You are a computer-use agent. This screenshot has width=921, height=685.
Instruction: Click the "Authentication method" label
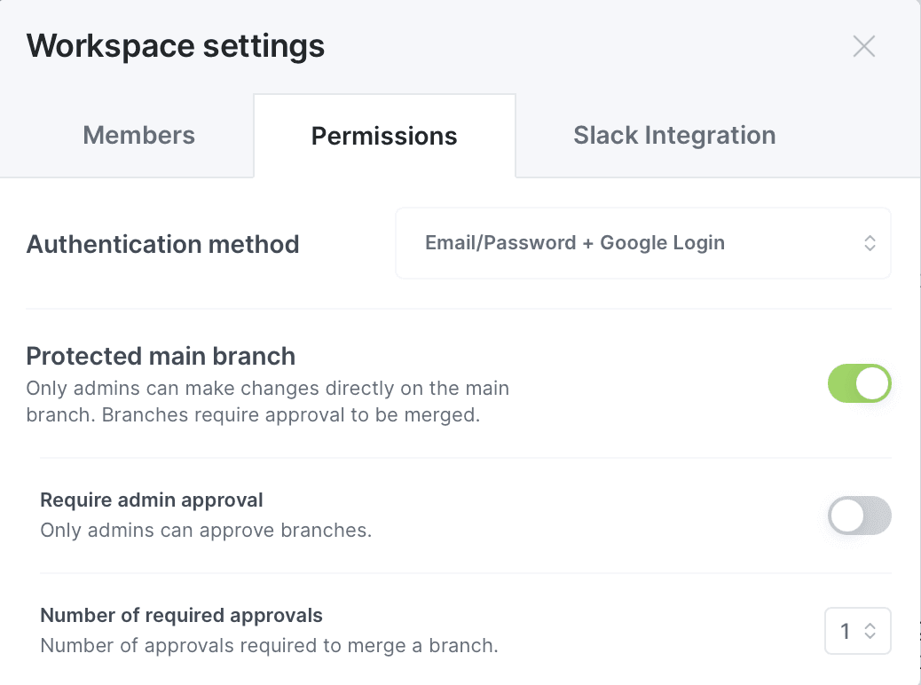pyautogui.click(x=162, y=244)
